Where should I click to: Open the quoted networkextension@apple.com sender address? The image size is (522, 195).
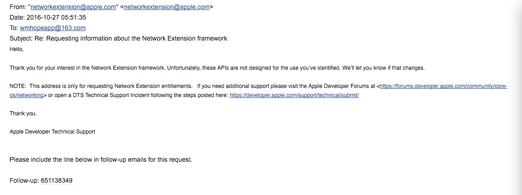73,7
